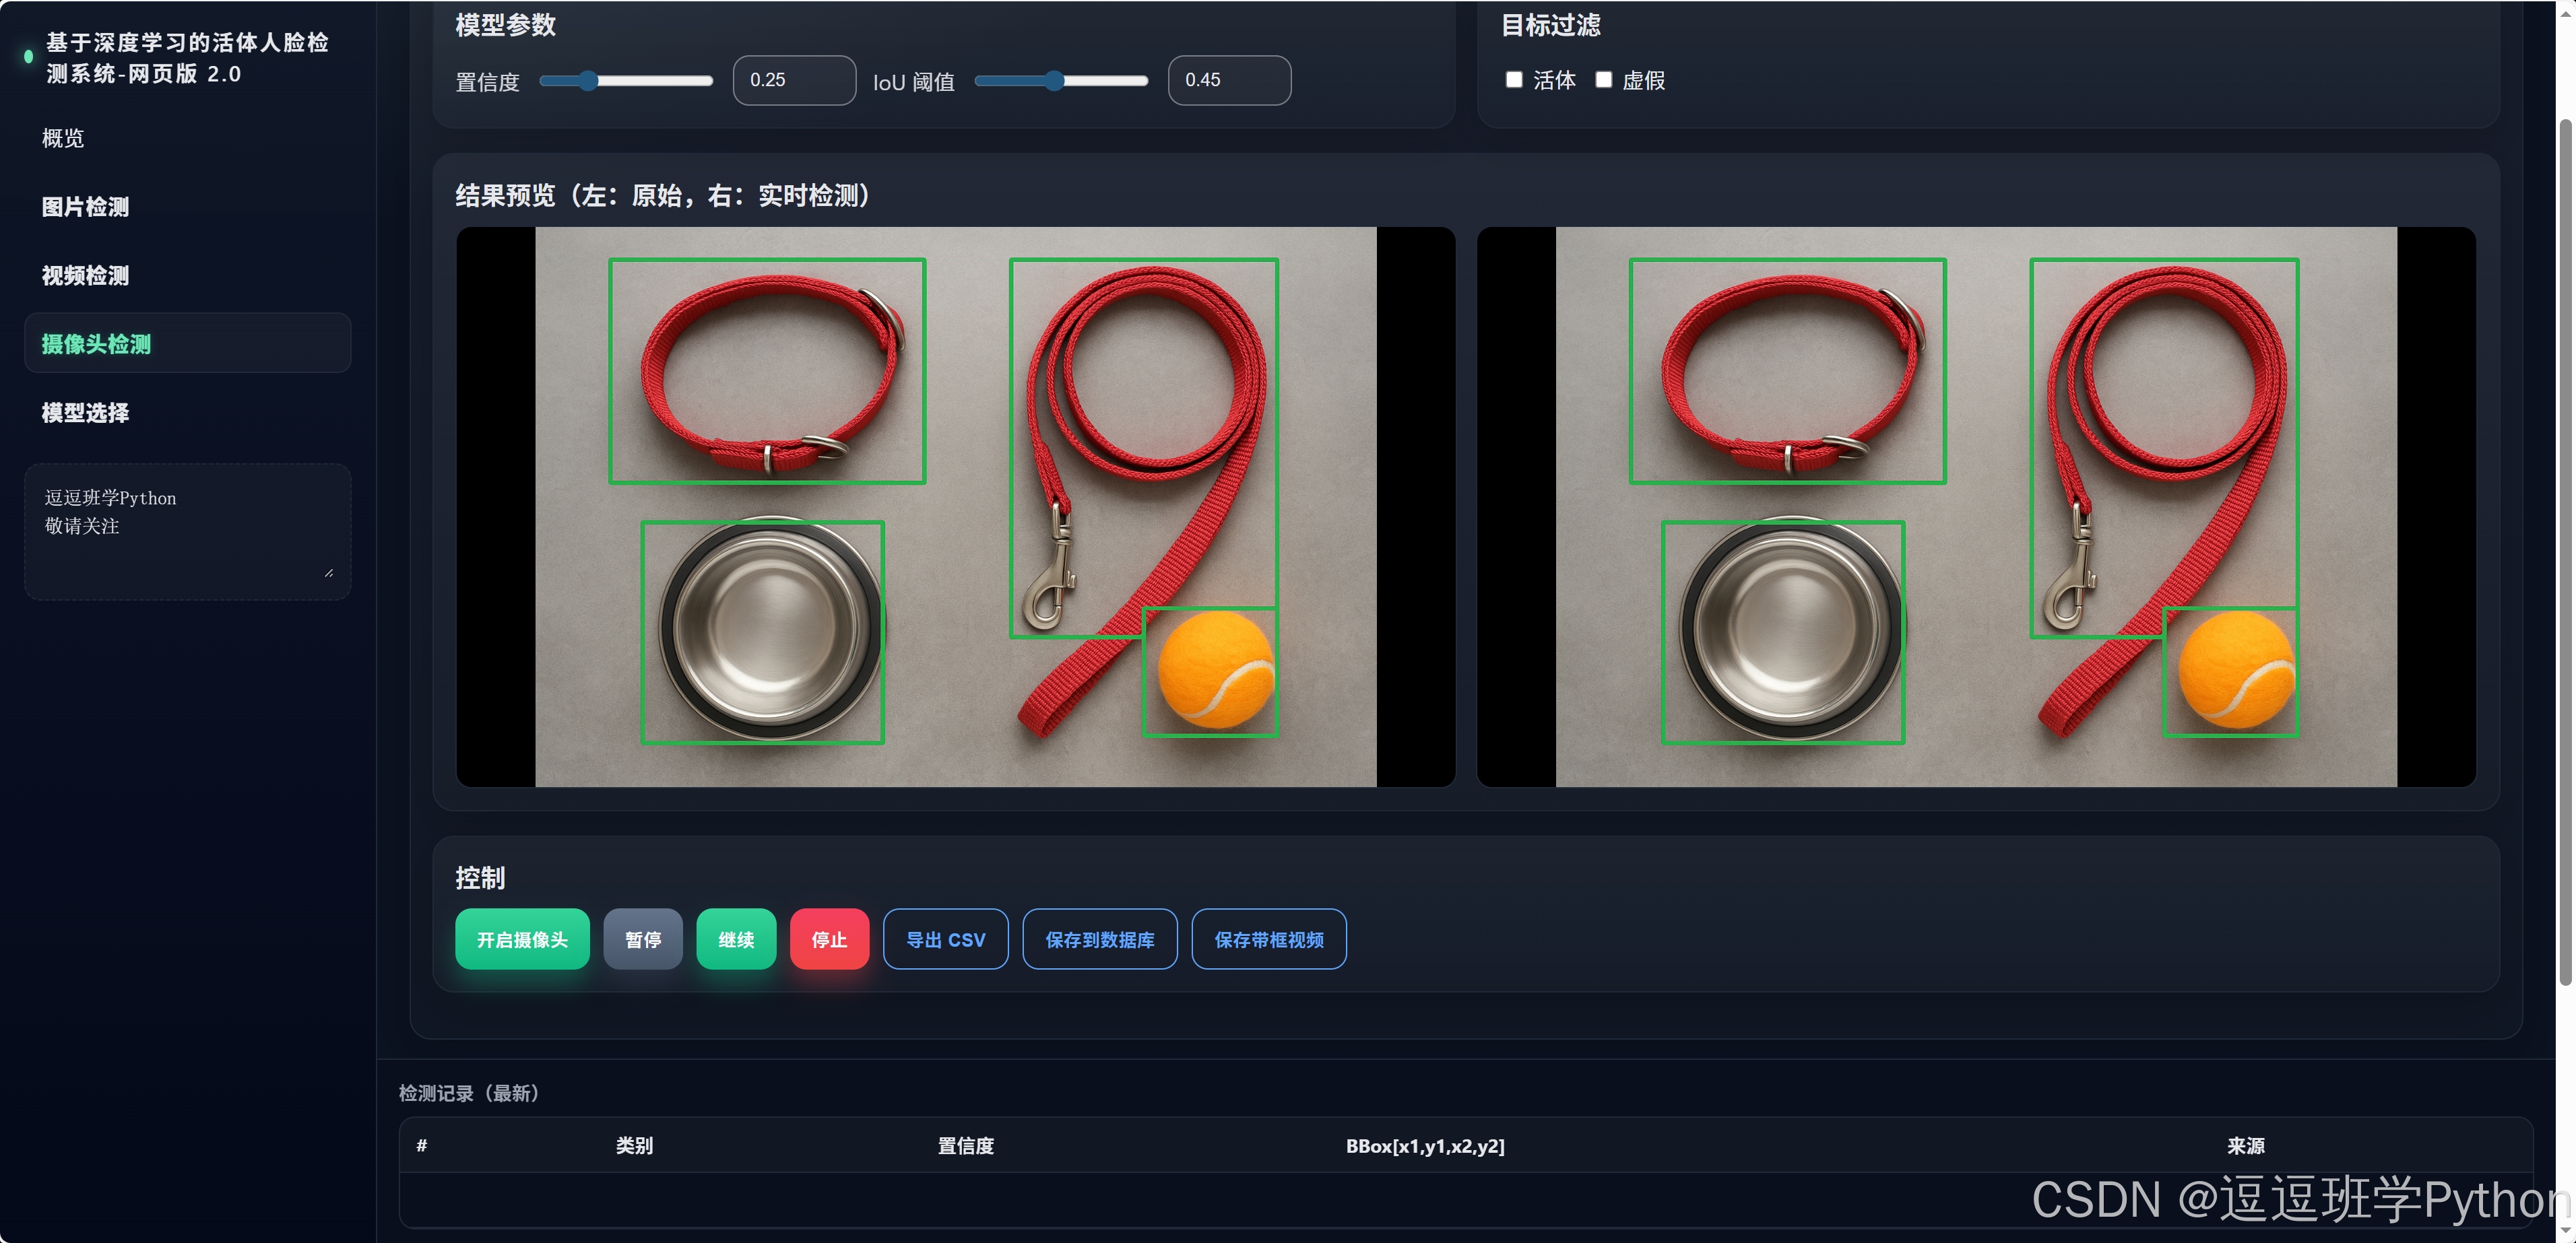Viewport: 2576px width, 1243px height.
Task: Pause detection with 暂停 button
Action: point(643,939)
